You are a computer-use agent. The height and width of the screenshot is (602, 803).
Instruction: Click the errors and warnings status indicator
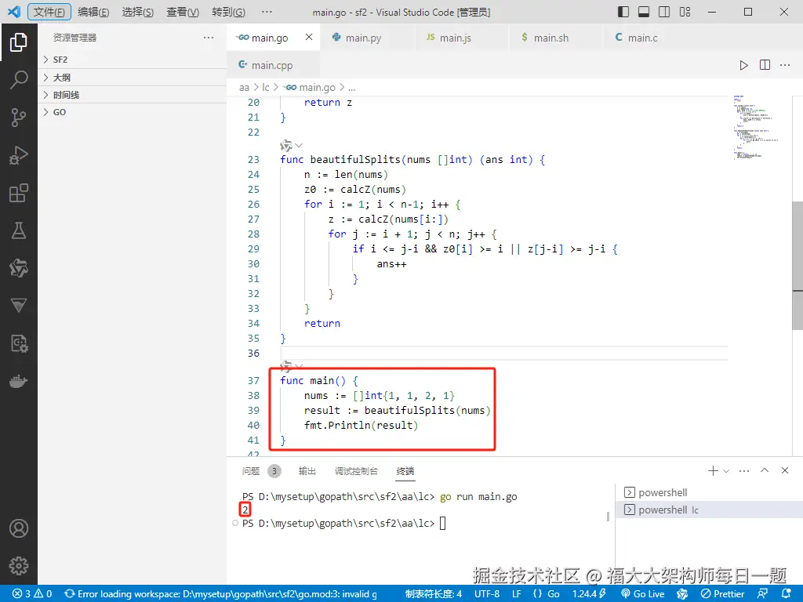coord(32,594)
